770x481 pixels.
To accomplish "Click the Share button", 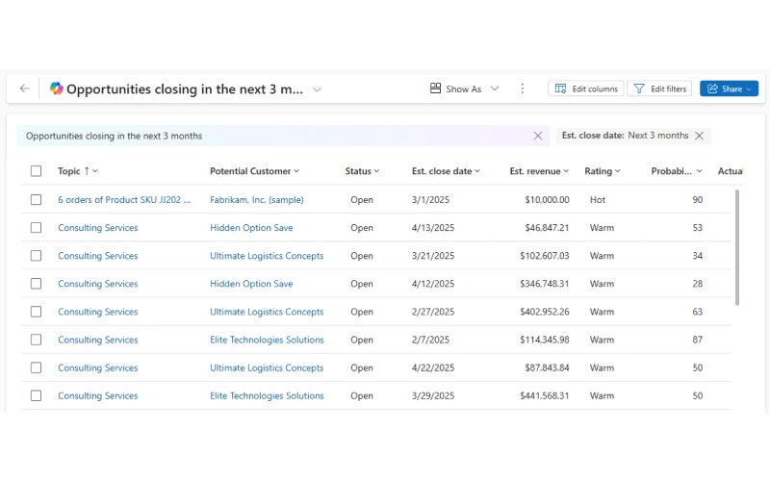I will click(x=729, y=89).
